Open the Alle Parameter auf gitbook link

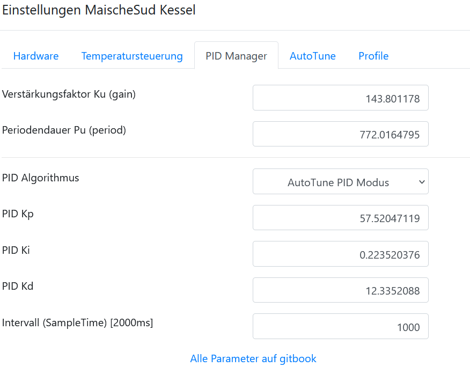tap(253, 358)
